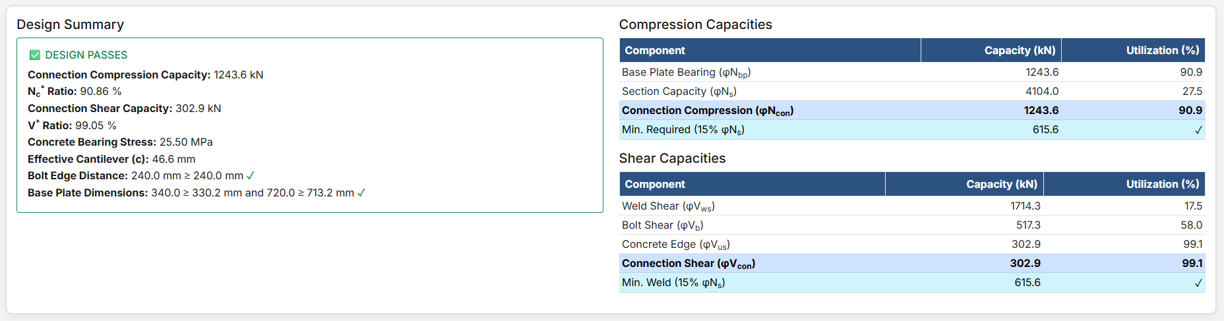Screen dimensions: 1224x321
Task: Click the checkmark in the Min. Weld row
Action: (x=1198, y=283)
